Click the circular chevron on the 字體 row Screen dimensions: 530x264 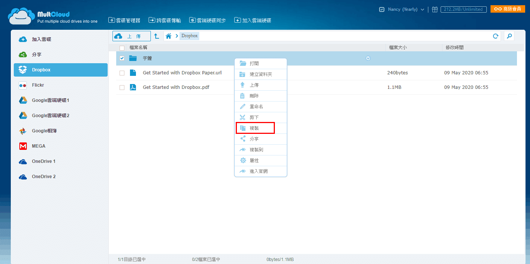368,58
